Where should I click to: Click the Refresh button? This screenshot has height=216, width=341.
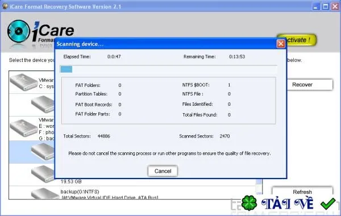(x=302, y=192)
